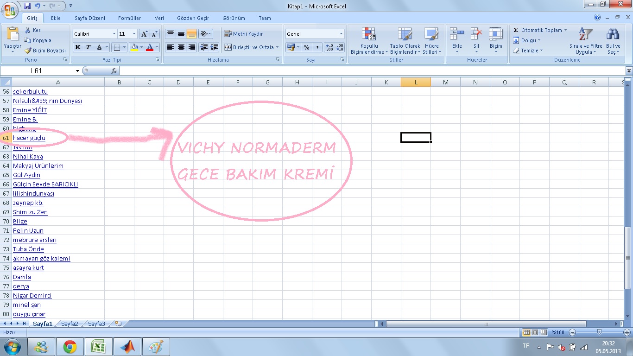
Task: Toggle bold K formatting
Action: (x=78, y=47)
